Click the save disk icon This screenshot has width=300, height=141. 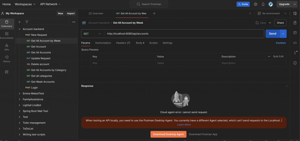point(257,23)
